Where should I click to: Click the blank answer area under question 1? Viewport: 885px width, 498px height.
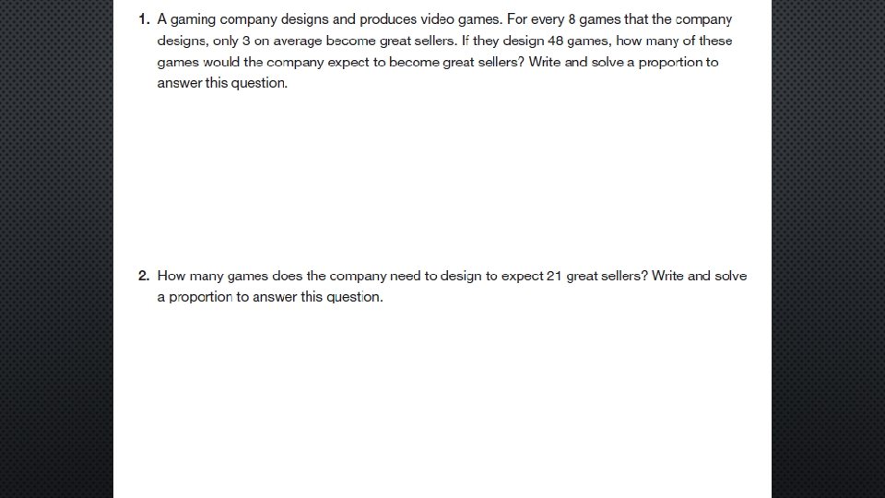[x=442, y=175]
